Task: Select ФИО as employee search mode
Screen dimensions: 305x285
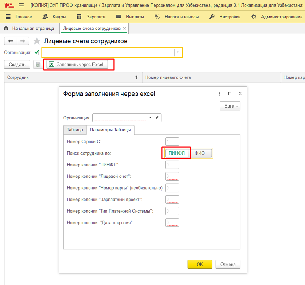Action: click(x=200, y=153)
